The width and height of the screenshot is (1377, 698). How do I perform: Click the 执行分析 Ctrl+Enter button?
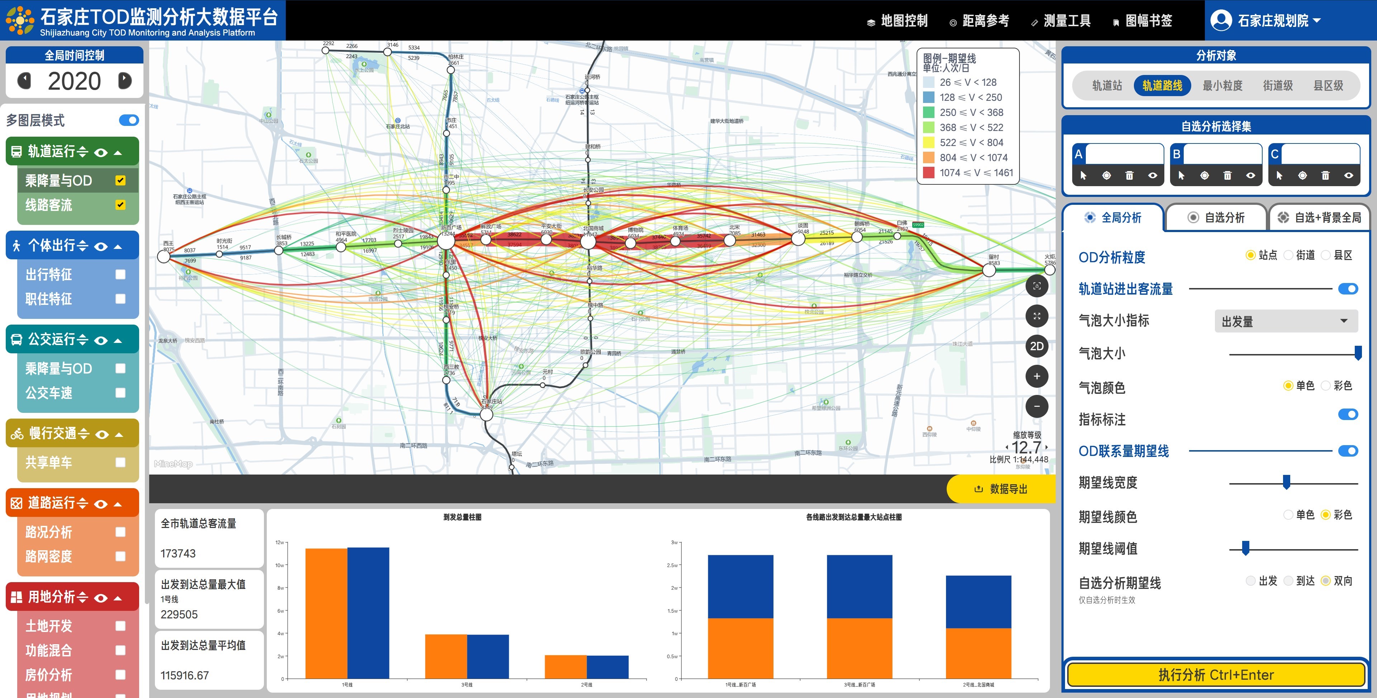tap(1216, 675)
